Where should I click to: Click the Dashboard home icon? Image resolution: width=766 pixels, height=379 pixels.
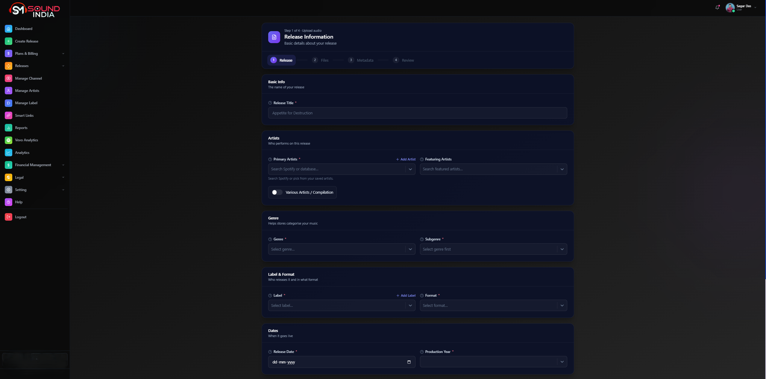point(8,29)
